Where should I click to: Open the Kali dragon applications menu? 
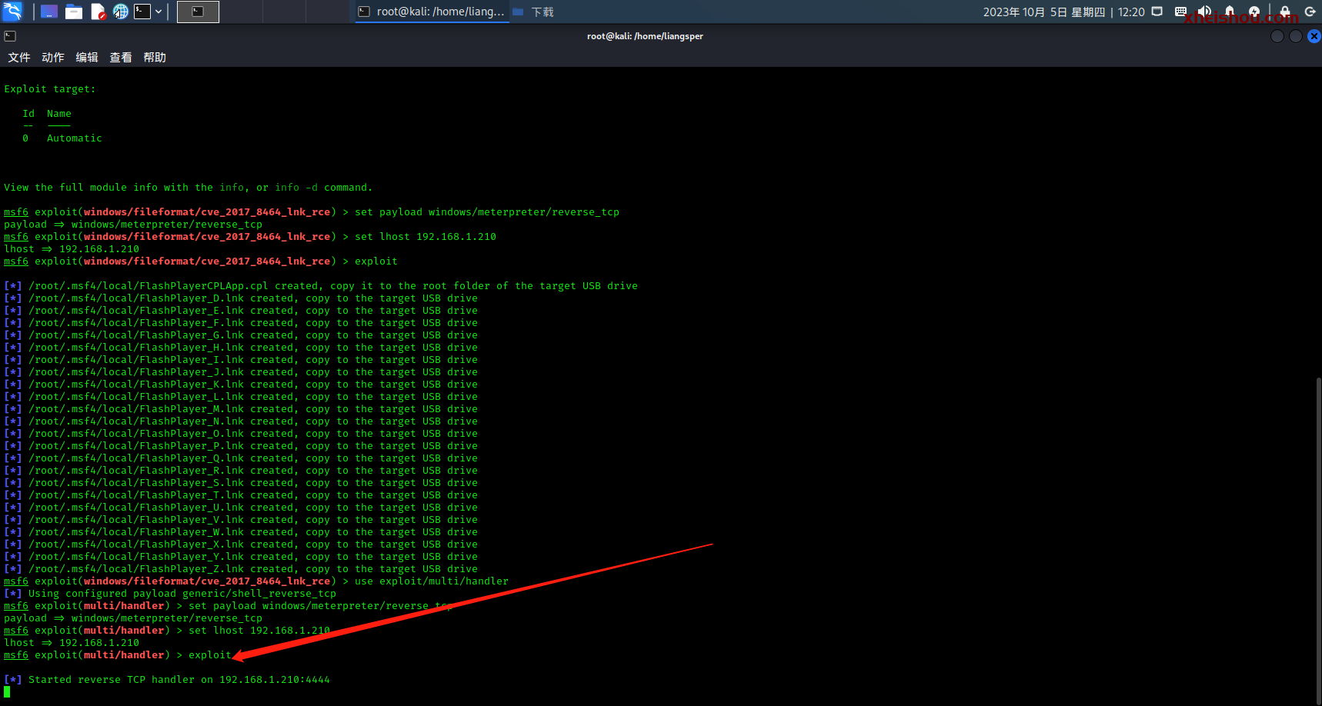(x=13, y=12)
